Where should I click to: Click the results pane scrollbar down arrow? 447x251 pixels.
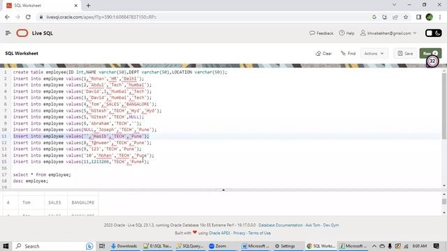(x=444, y=213)
